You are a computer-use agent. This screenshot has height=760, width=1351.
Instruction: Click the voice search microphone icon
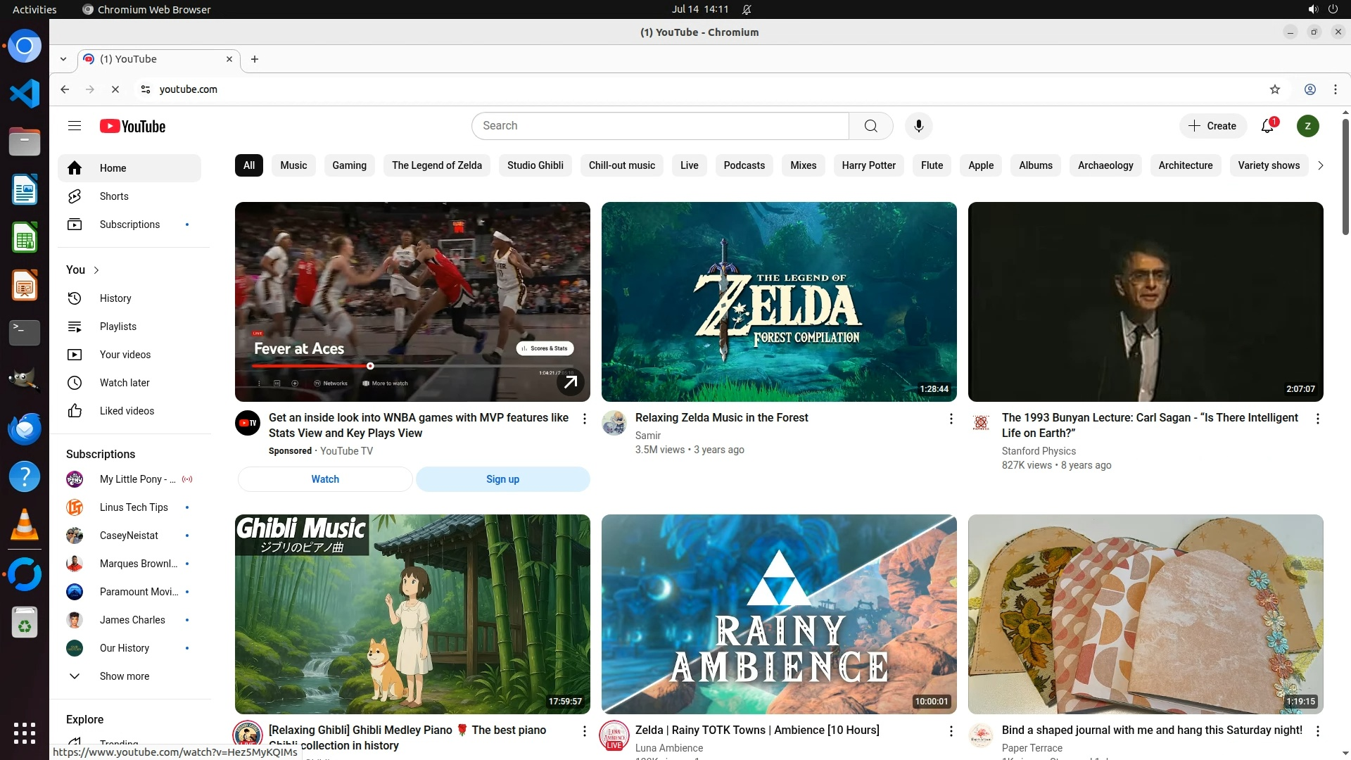point(918,126)
